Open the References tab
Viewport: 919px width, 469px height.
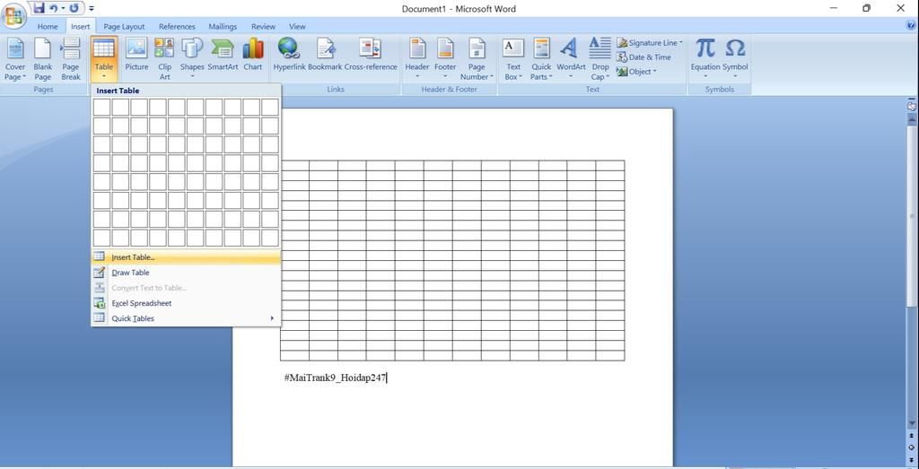[177, 26]
